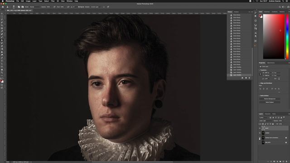Select the Hand tool
Image resolution: width=290 pixels, height=163 pixels.
click(x=2, y=70)
